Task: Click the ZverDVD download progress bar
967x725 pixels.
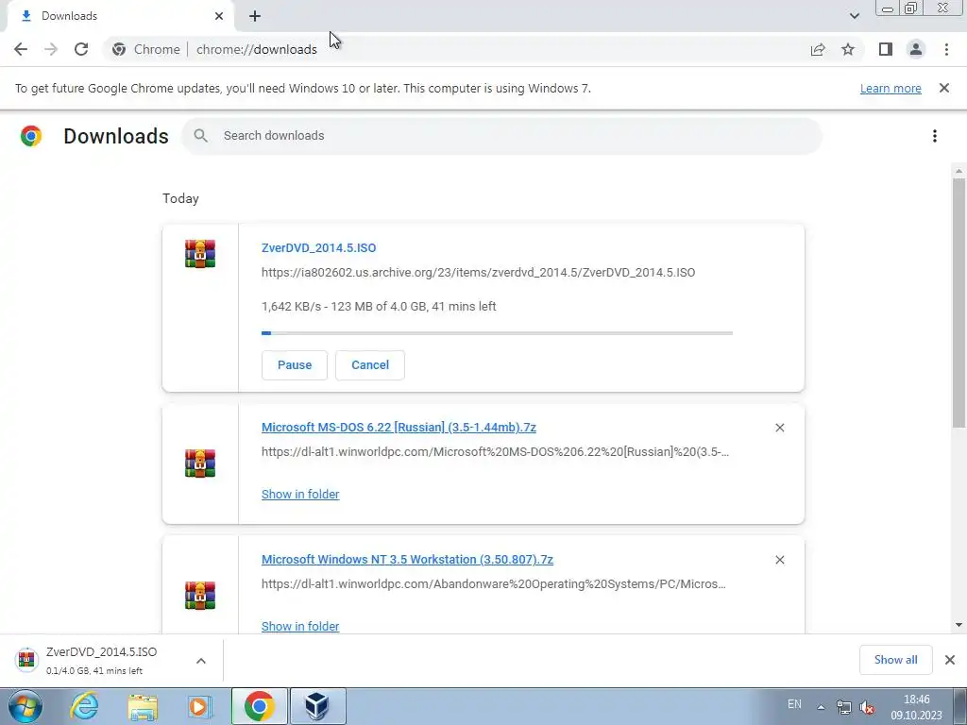Action: 497,333
